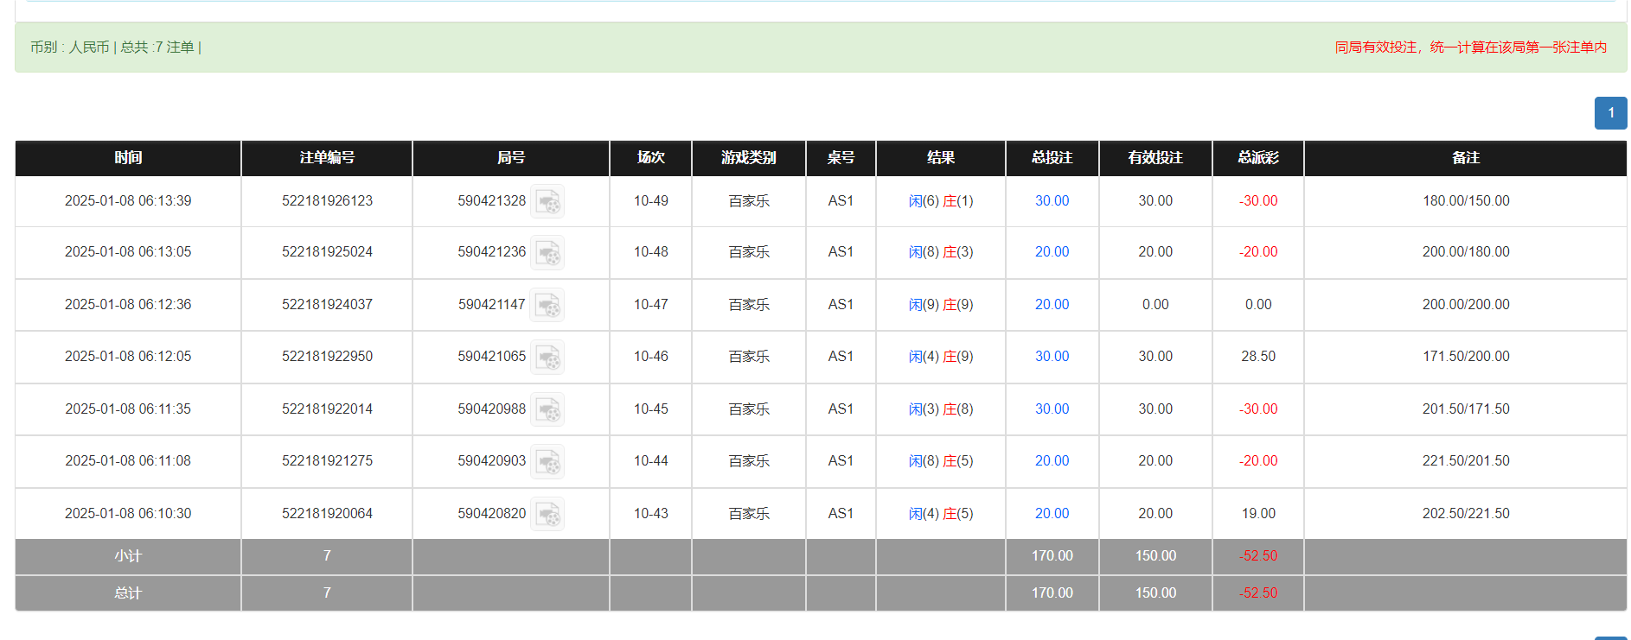Click the 有效投注 column header
Image resolution: width=1631 pixels, height=640 pixels.
coord(1155,158)
